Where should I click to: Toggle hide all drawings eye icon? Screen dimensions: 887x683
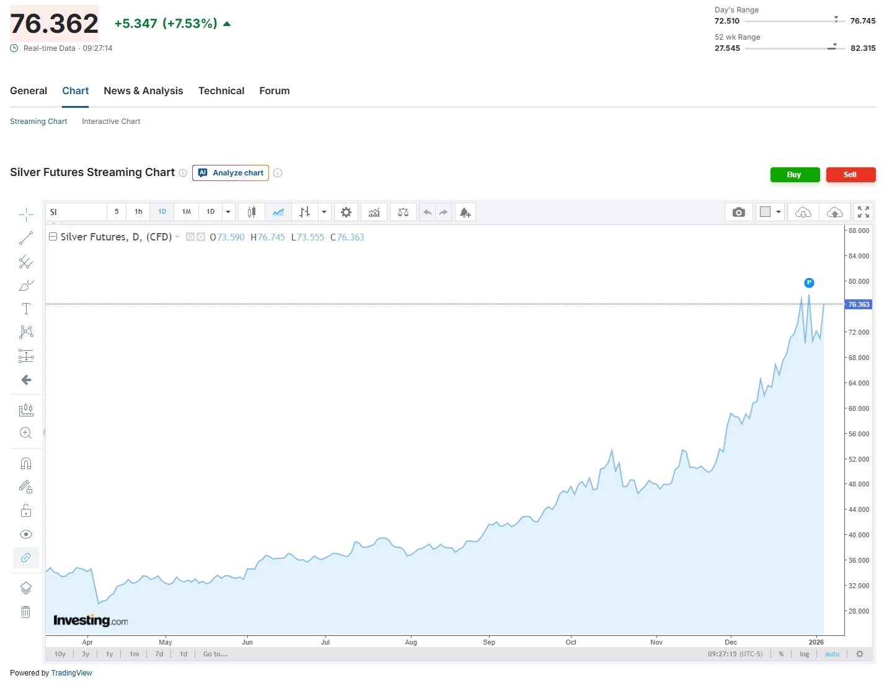tap(26, 534)
